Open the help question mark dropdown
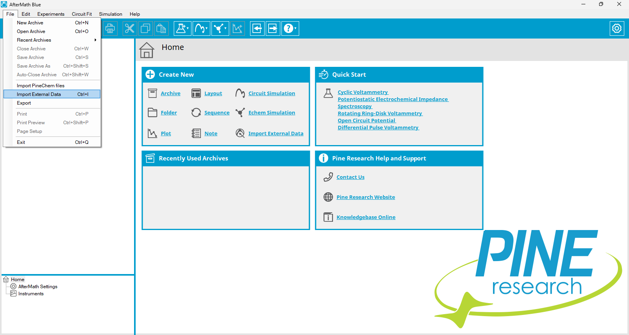 [290, 28]
